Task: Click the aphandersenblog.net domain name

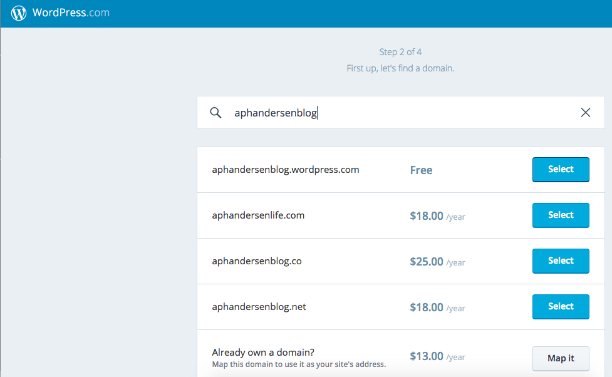Action: click(x=259, y=307)
